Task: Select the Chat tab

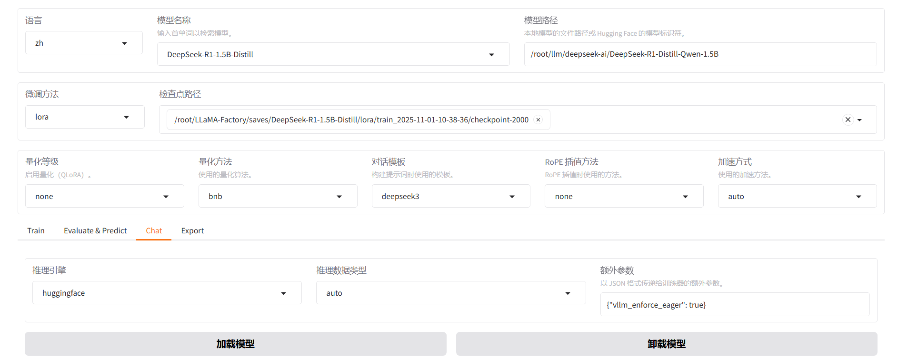Action: [x=154, y=231]
